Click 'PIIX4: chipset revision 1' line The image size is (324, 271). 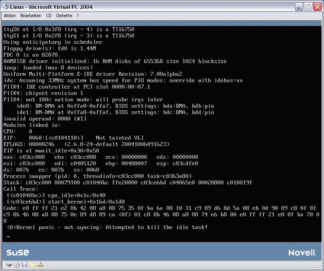point(43,93)
